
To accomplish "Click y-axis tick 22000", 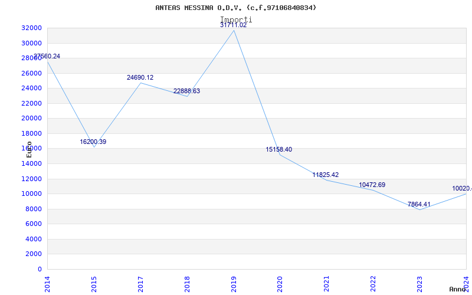I will click(31, 103).
